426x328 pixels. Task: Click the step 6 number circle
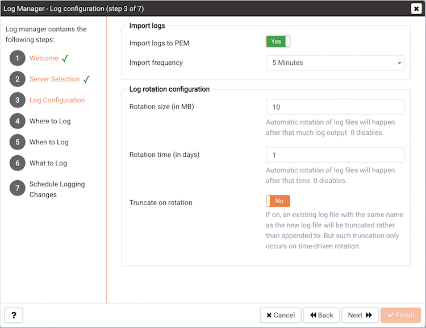point(18,163)
